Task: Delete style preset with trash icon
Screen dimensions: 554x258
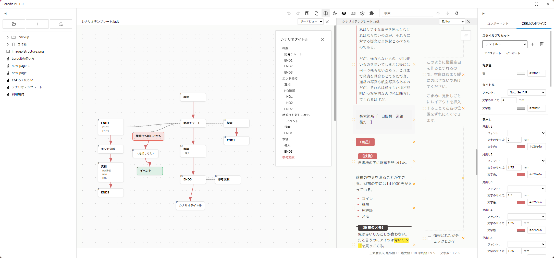Action: pos(542,44)
